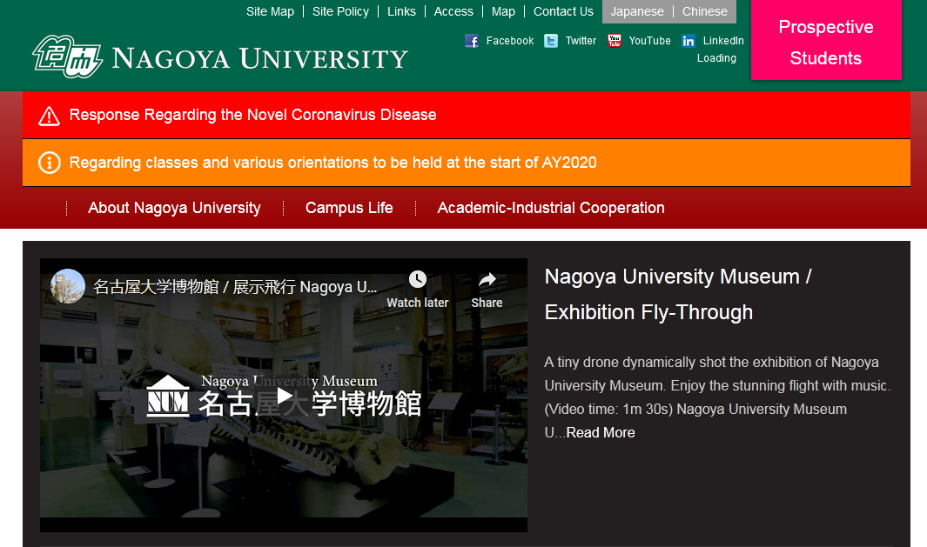Open the About Nagoya University menu
This screenshot has width=927, height=547.
click(x=174, y=208)
